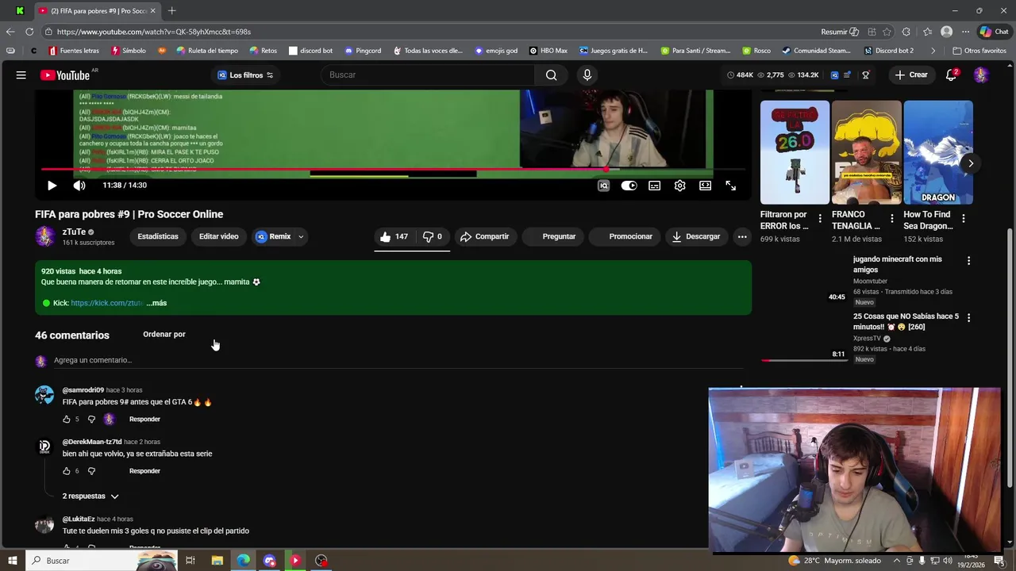Download the video with Descargar
Viewport: 1016px width, 571px height.
pos(696,236)
